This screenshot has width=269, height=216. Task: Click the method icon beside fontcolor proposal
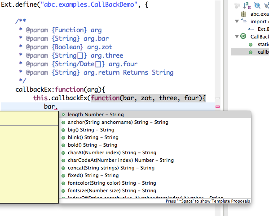[63, 183]
